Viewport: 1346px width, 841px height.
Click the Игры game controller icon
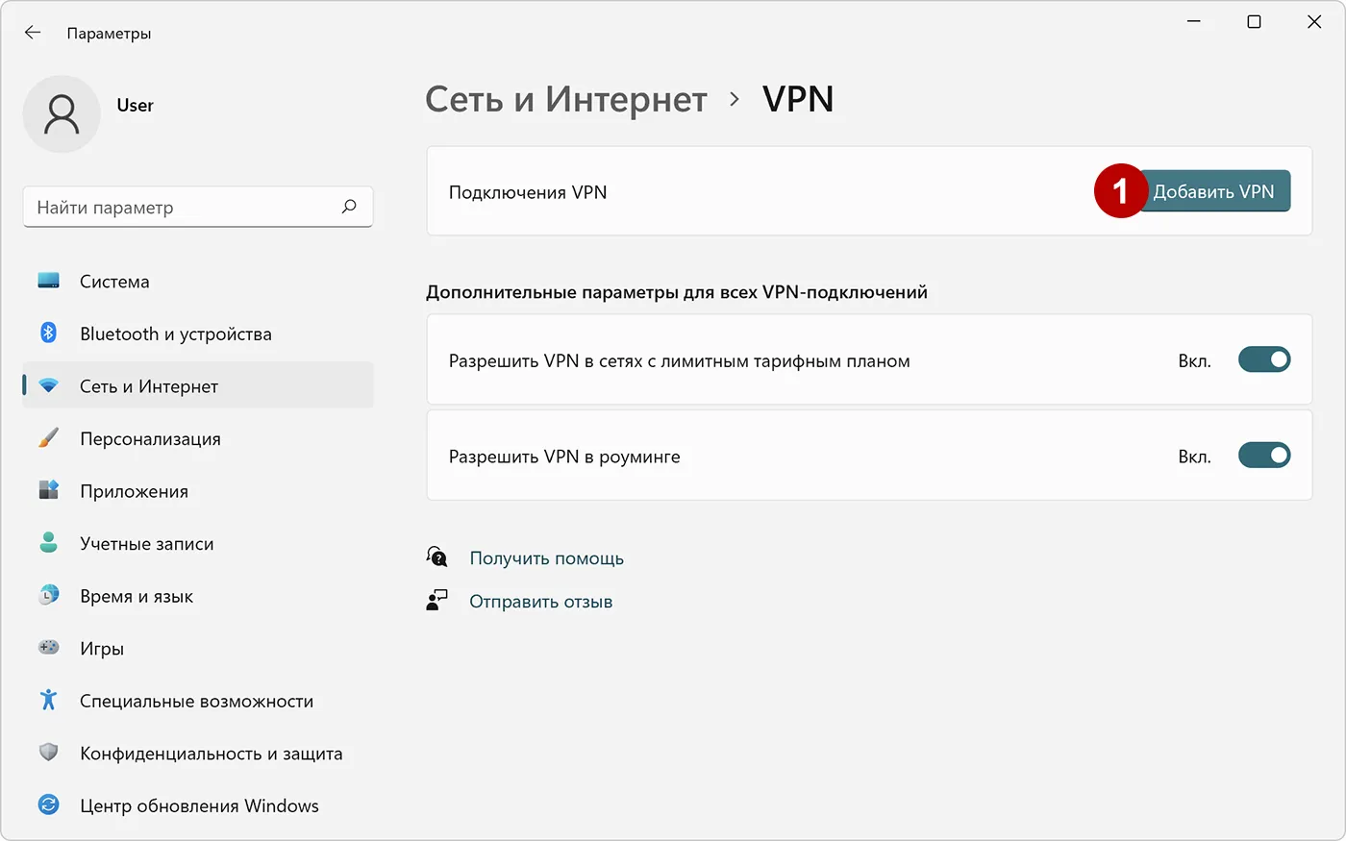(x=48, y=648)
